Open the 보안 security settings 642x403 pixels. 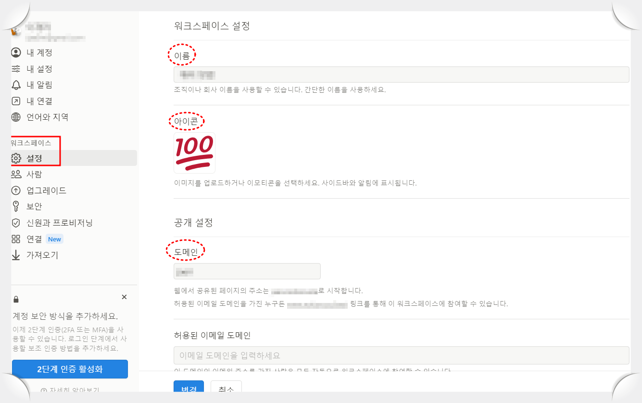click(x=32, y=206)
